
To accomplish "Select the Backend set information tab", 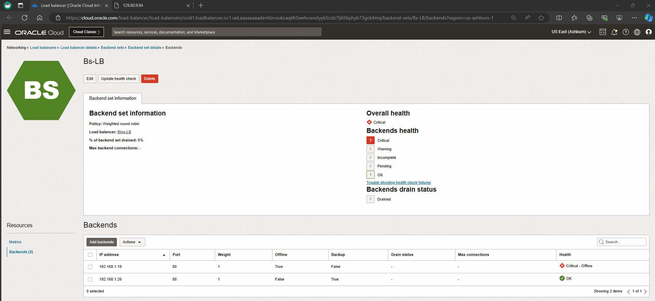I will tap(112, 98).
